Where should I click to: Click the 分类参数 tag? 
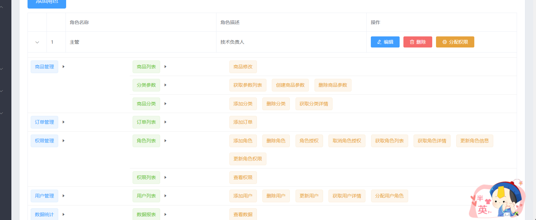coord(146,85)
